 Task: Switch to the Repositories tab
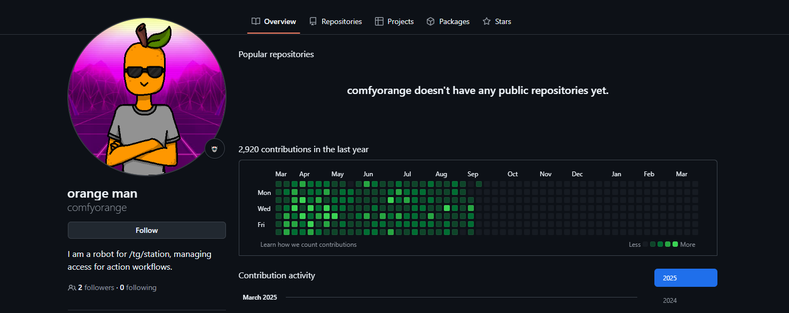tap(335, 21)
